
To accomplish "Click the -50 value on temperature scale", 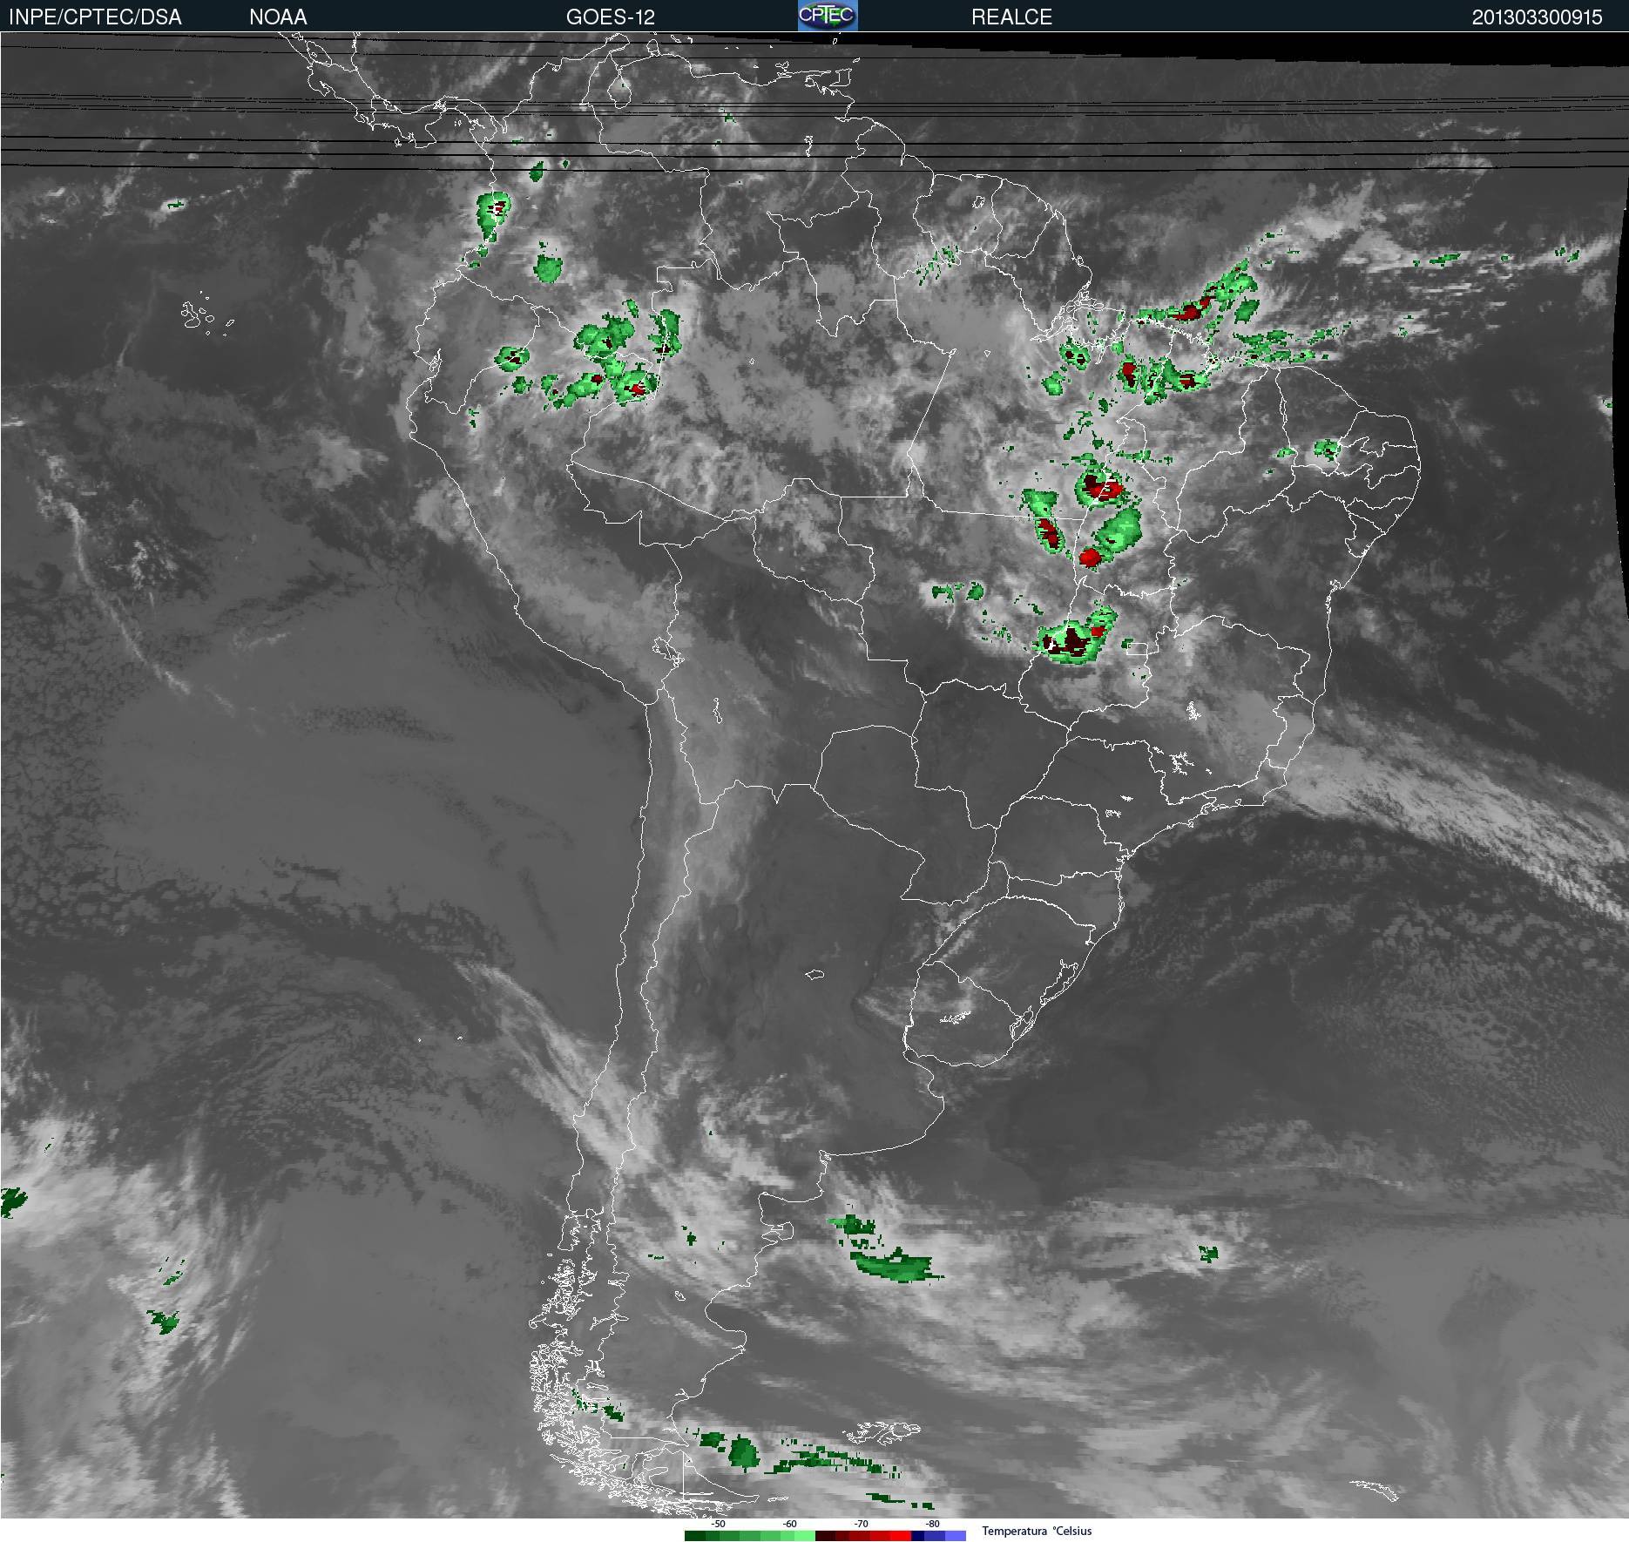I will point(718,1524).
